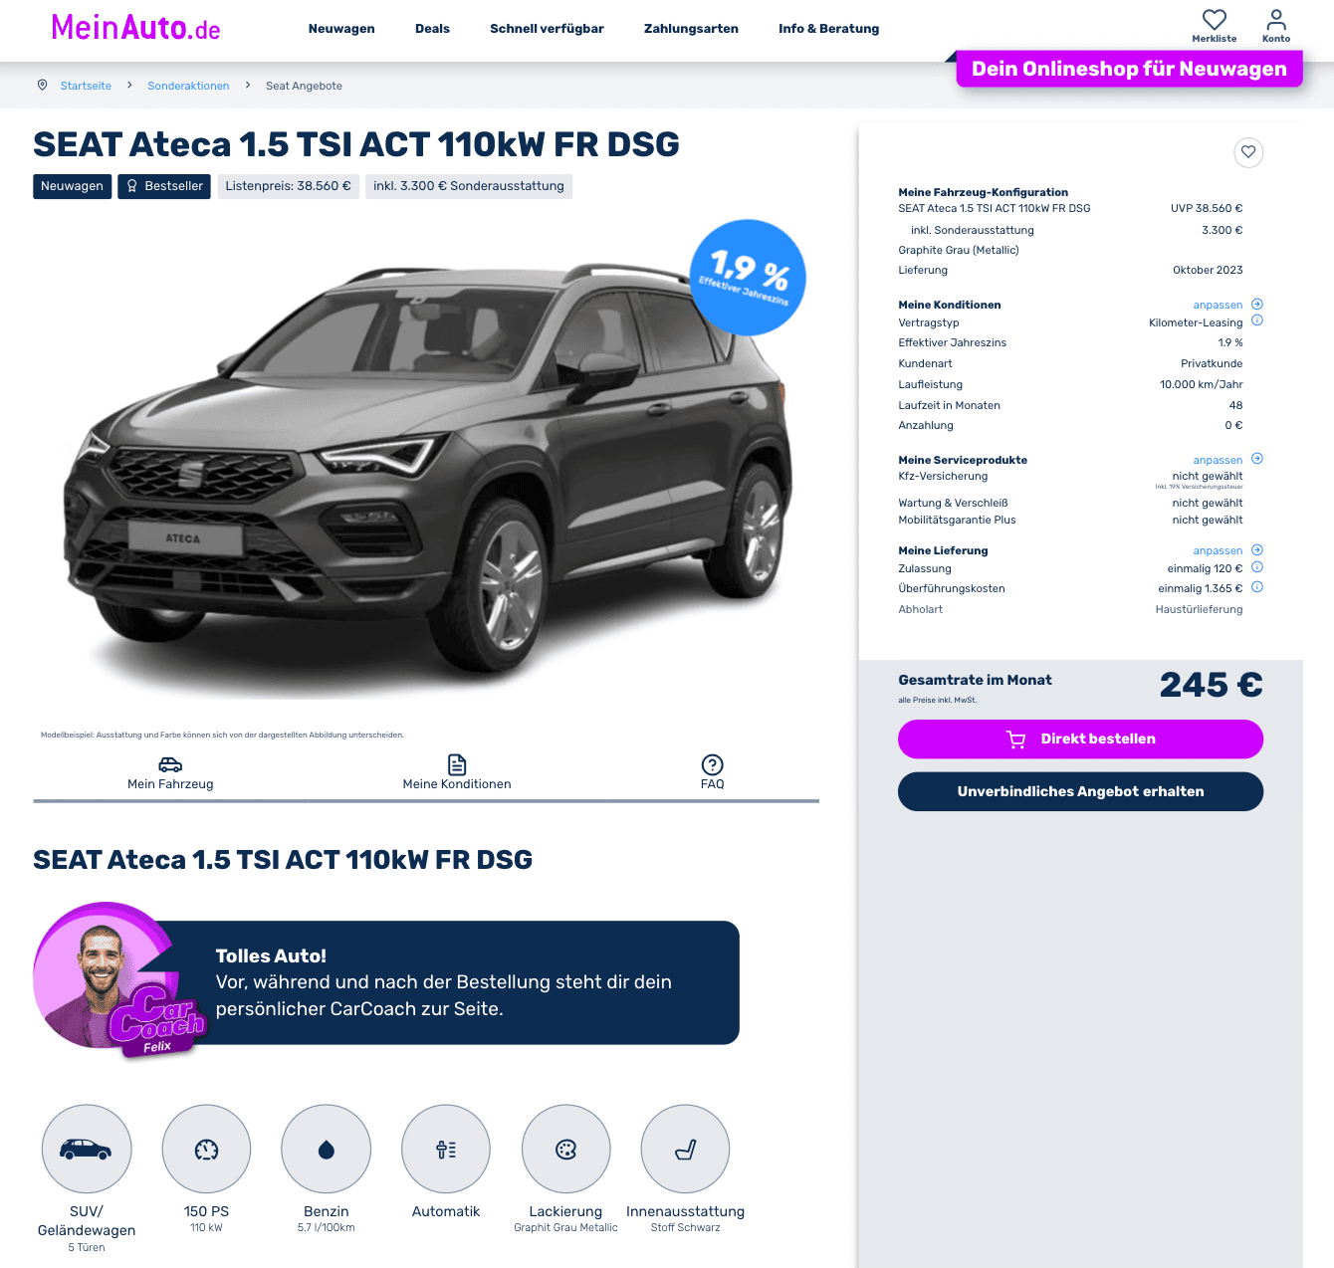This screenshot has width=1334, height=1268.
Task: Click the Benzin fuel drop icon
Action: point(327,1149)
